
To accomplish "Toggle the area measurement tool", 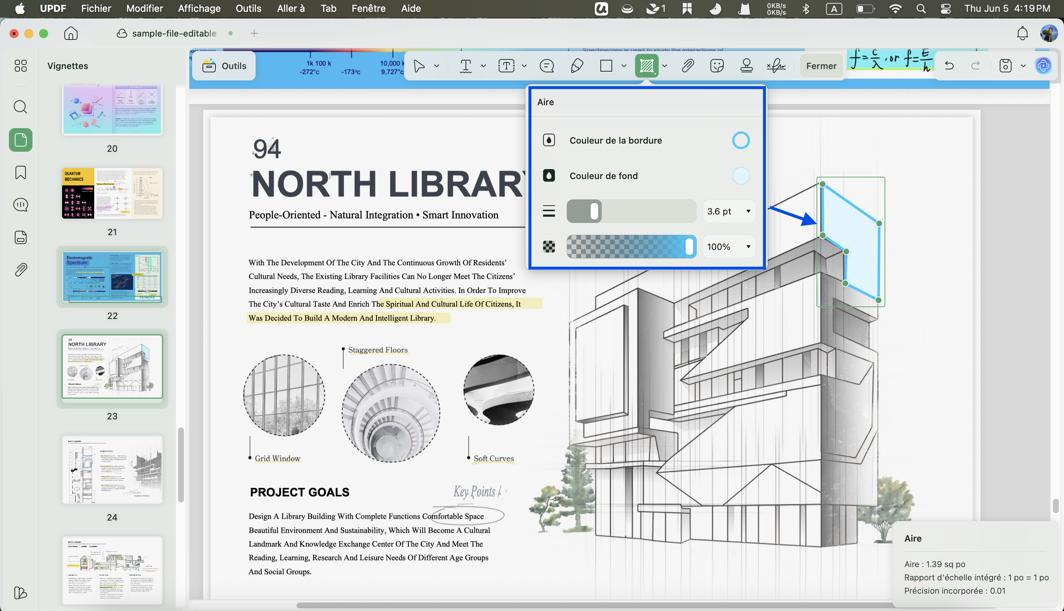I will click(647, 66).
